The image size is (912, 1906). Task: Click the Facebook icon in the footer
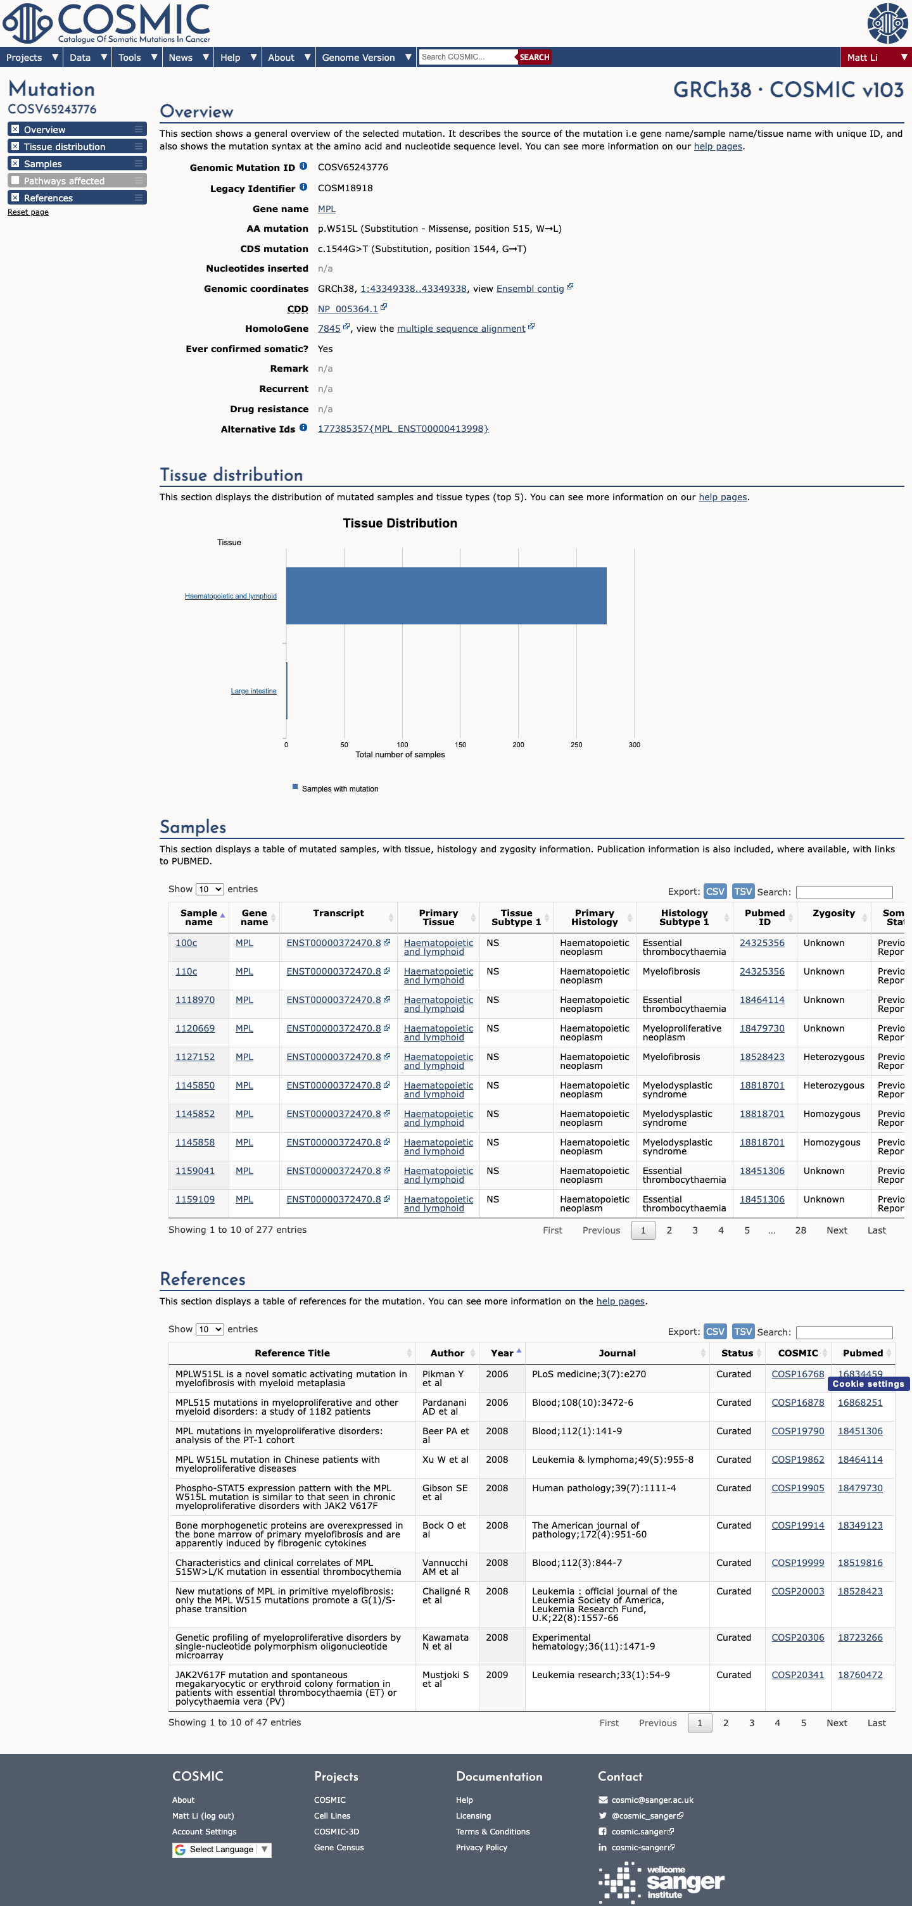pos(602,1831)
